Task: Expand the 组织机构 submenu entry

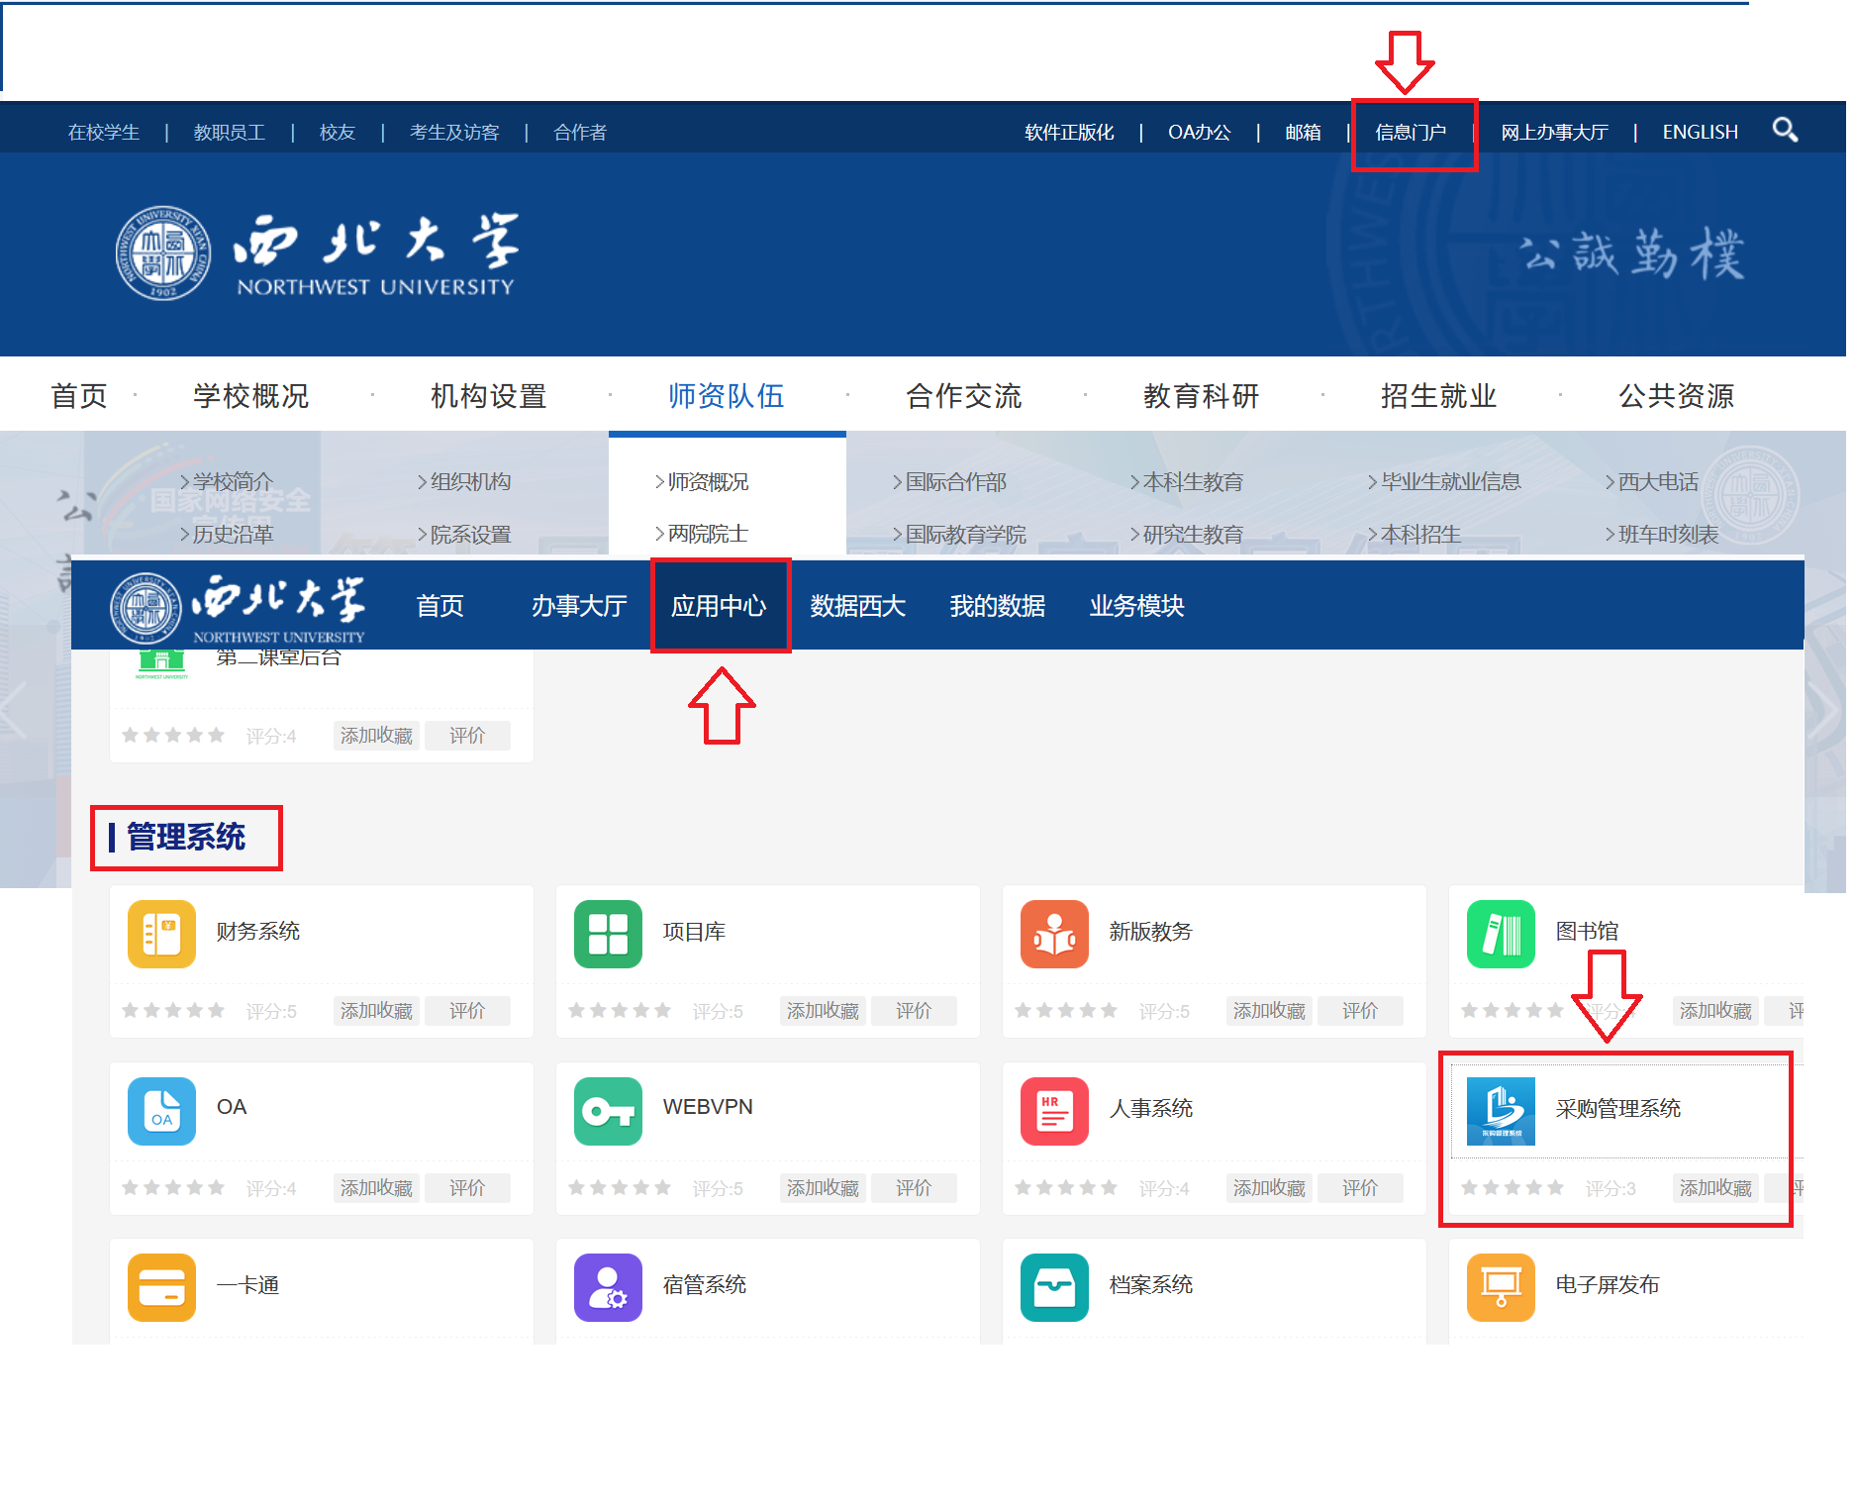Action: click(x=469, y=482)
